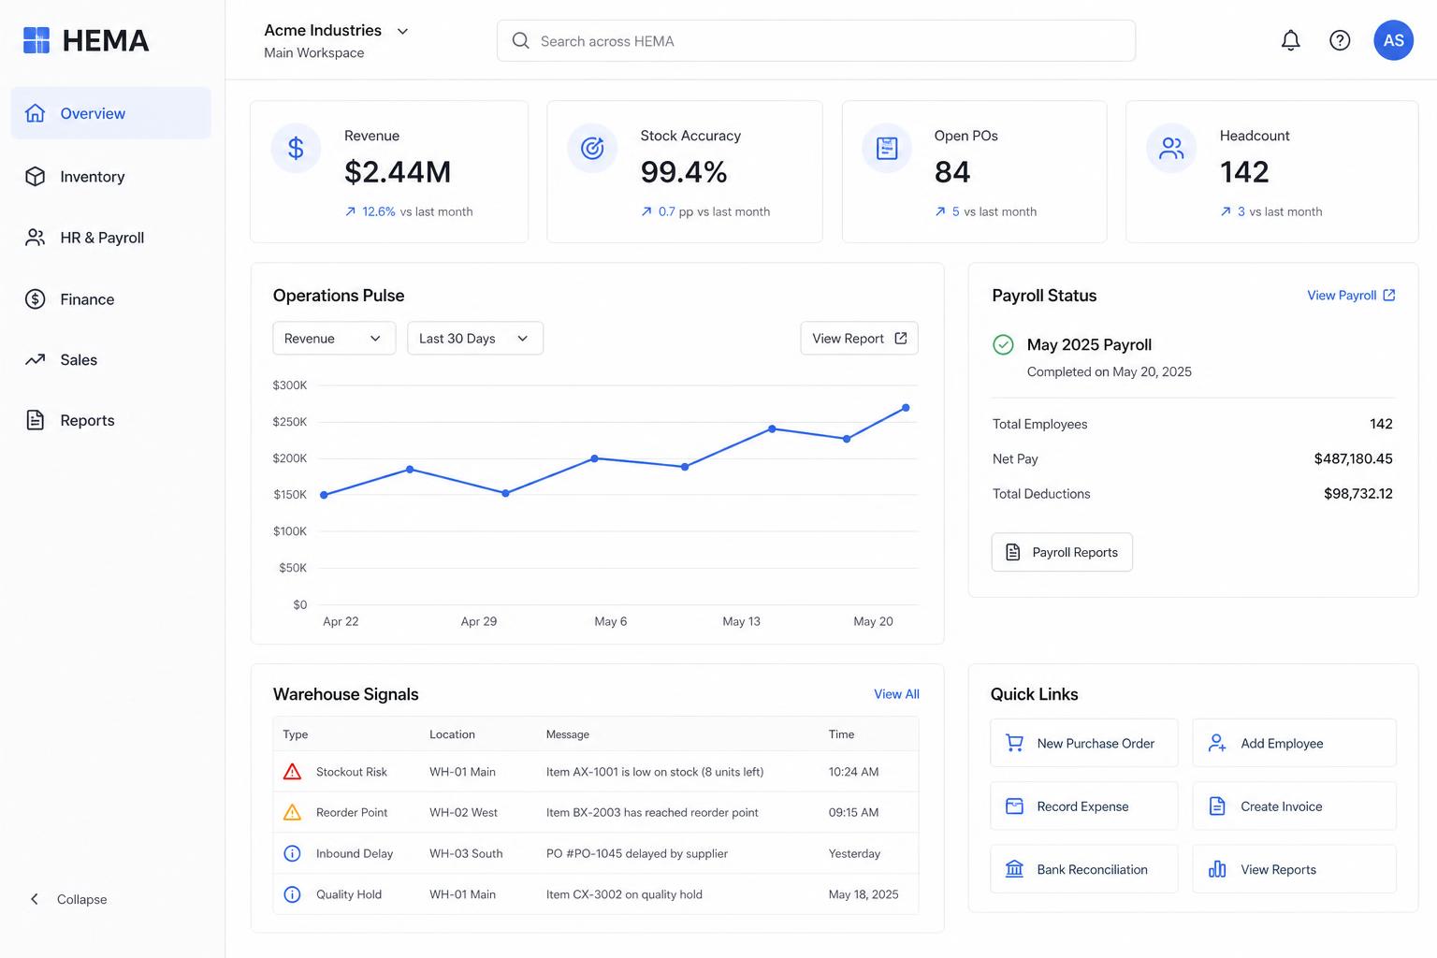Screen dimensions: 1437x958
Task: Open the View Payroll link
Action: click(x=1351, y=295)
